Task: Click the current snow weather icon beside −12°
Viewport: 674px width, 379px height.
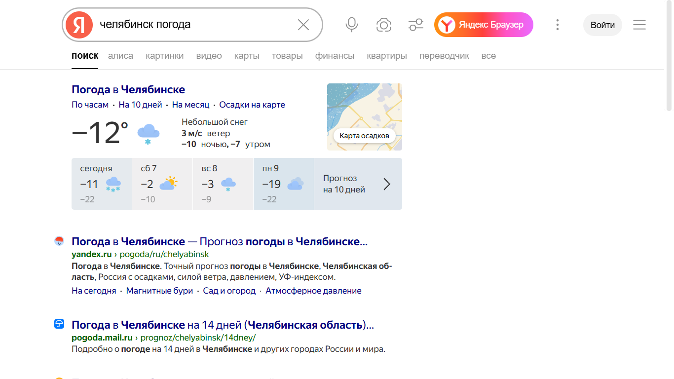Action: point(148,134)
